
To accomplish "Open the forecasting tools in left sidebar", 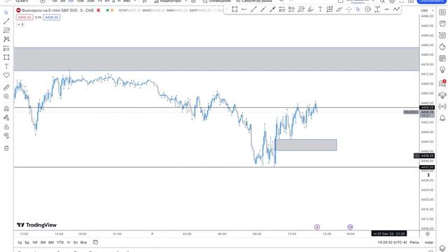I will [6, 48].
